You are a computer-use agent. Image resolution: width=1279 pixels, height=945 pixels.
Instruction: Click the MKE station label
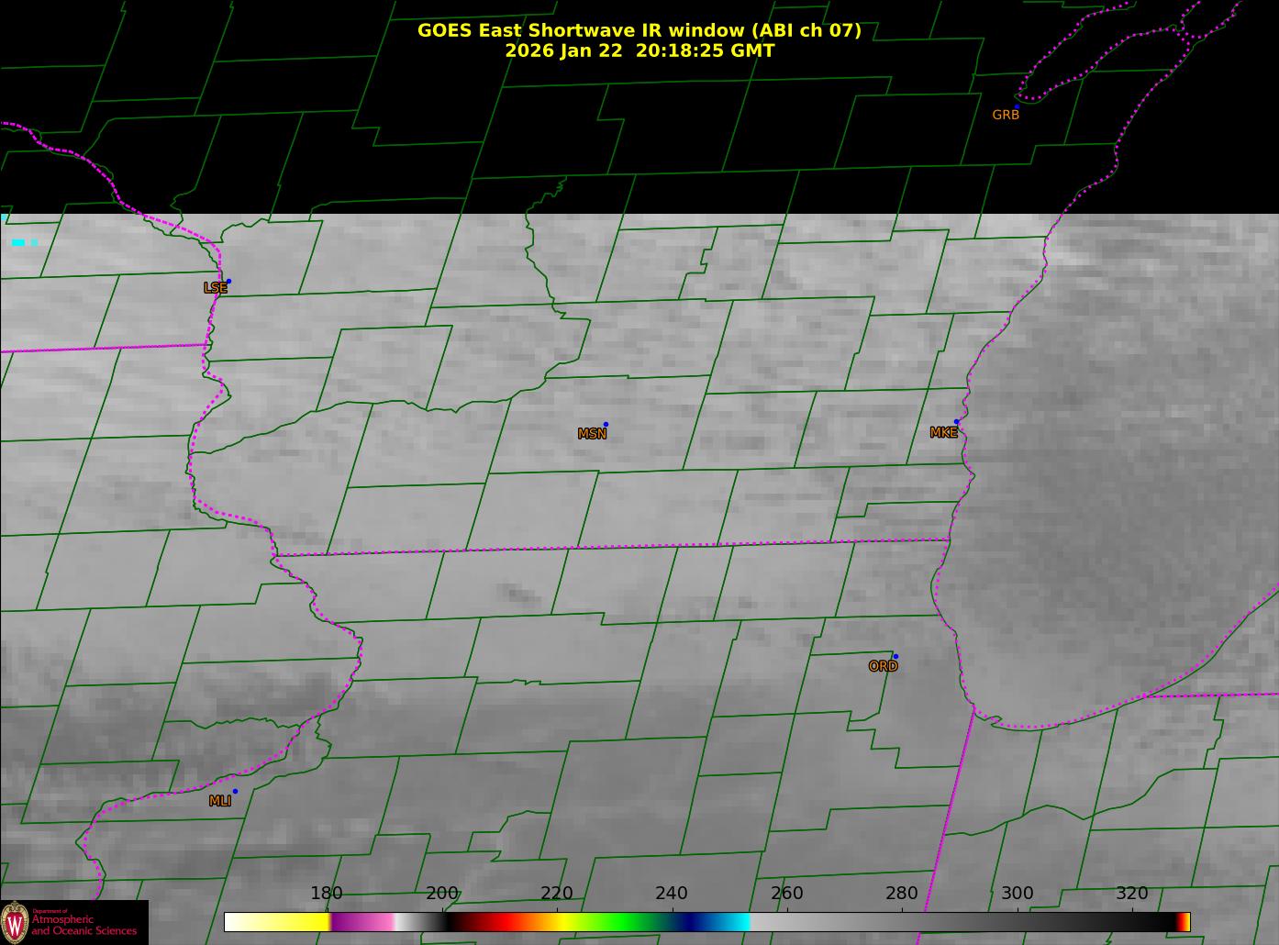(x=943, y=433)
